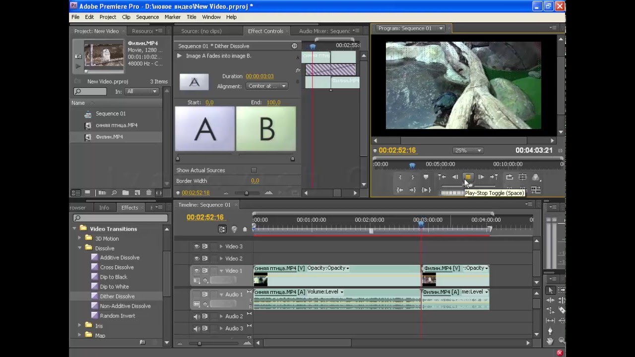Mute Audio 3 track speaker toggle
The width and height of the screenshot is (635, 357).
coord(196,328)
